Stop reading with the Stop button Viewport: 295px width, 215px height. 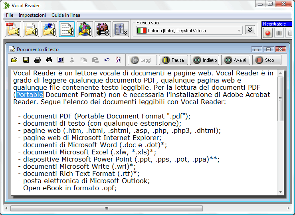(267, 60)
